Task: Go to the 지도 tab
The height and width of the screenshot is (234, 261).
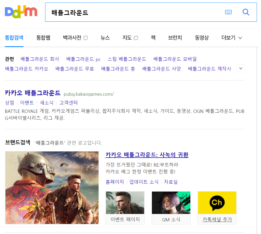Action: [x=127, y=38]
